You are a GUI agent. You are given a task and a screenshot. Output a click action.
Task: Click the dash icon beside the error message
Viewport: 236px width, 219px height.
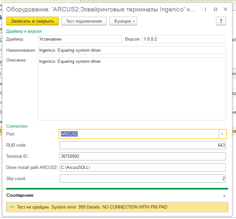coord(12,207)
